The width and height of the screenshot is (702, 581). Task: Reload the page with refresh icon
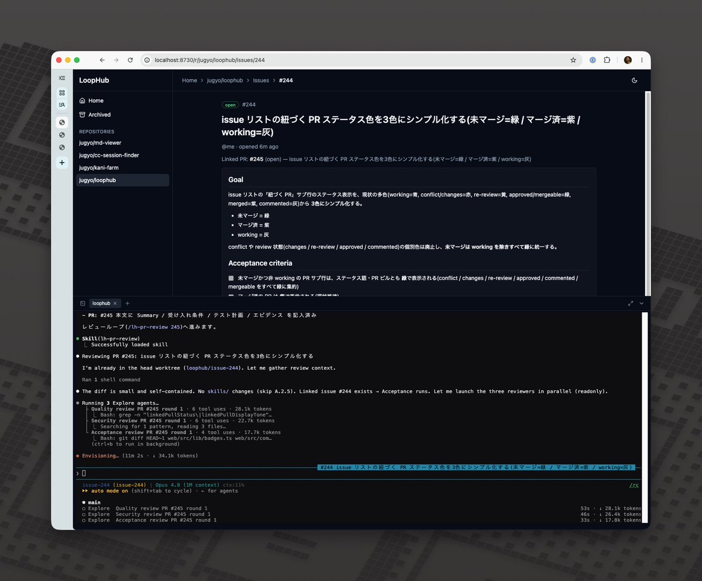click(x=130, y=60)
